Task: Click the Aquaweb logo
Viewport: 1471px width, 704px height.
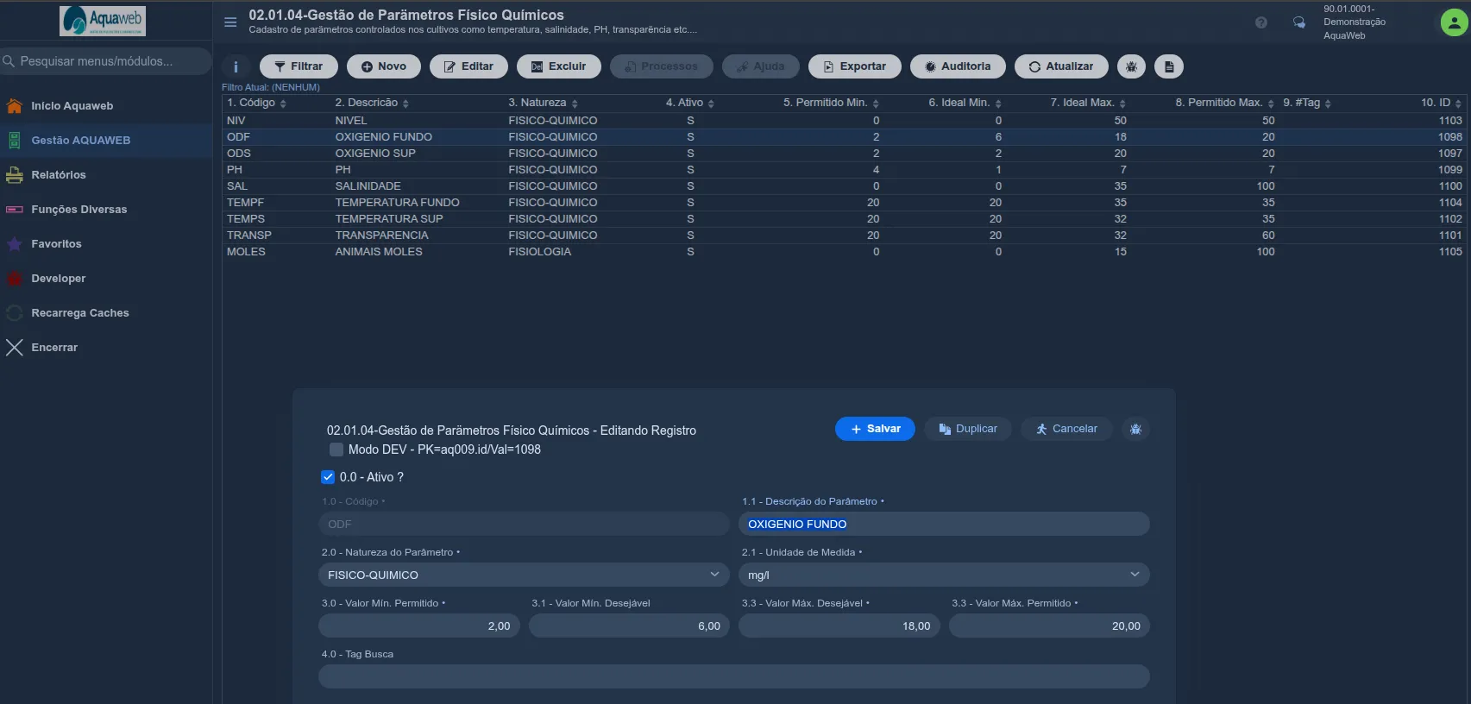Action: click(103, 21)
